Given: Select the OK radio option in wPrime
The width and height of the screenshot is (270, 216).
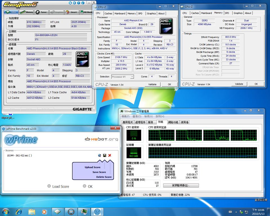Looking at the screenshot, I should point(84,186).
